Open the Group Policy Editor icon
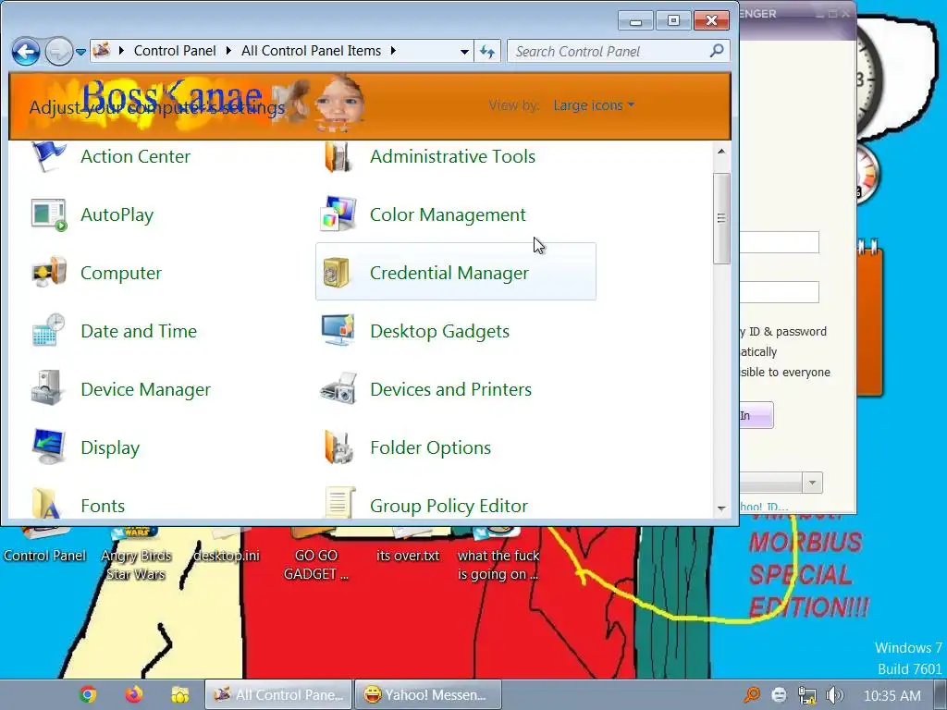This screenshot has width=947, height=710. point(338,504)
